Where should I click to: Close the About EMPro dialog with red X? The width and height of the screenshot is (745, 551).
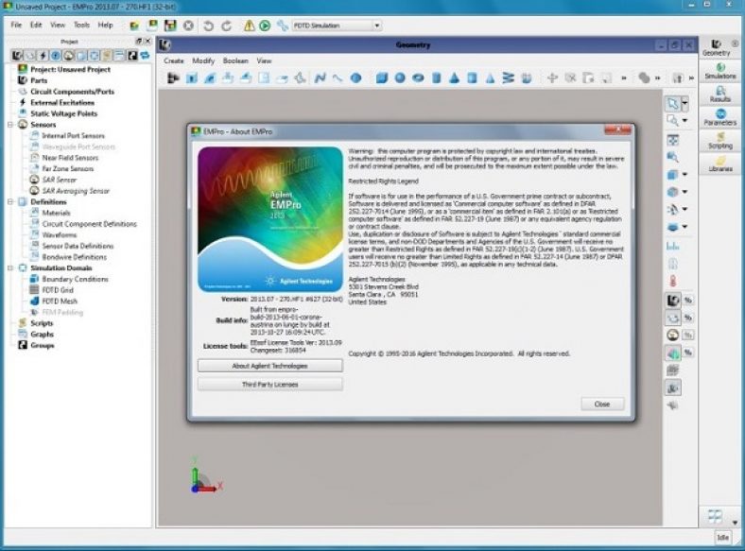617,129
